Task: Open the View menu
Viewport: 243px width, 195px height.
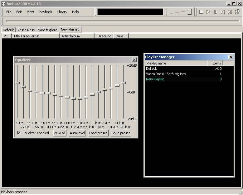Action: (30, 12)
